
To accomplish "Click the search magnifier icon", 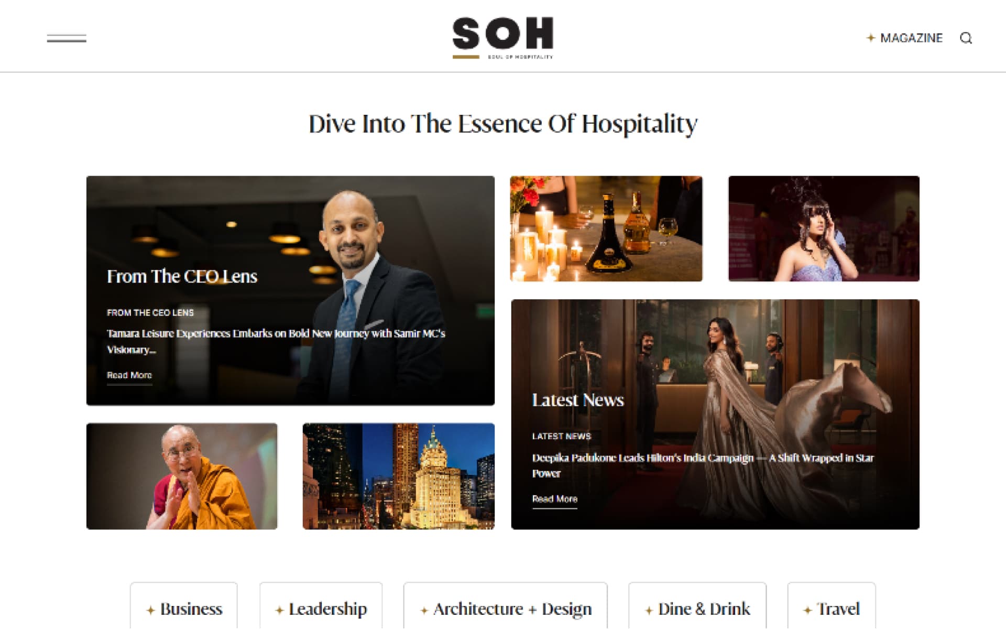I will (966, 38).
